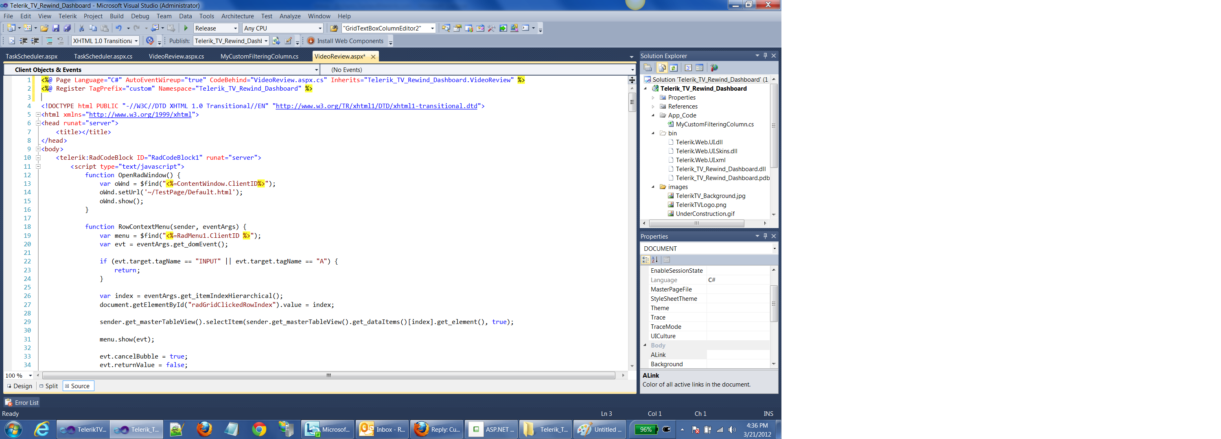The image size is (1221, 439).
Task: Click the Save All toolbar icon
Action: pos(67,28)
